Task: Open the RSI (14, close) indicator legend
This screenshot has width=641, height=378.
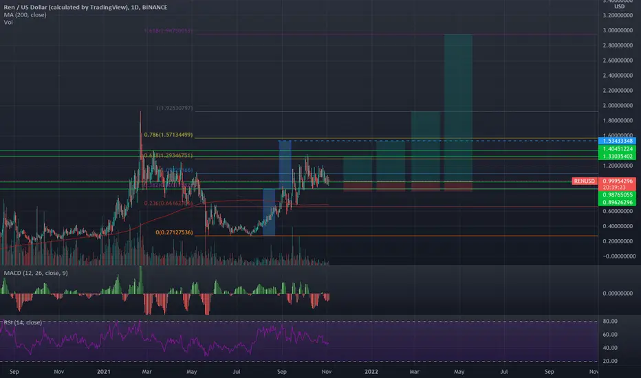Action: (x=23, y=322)
